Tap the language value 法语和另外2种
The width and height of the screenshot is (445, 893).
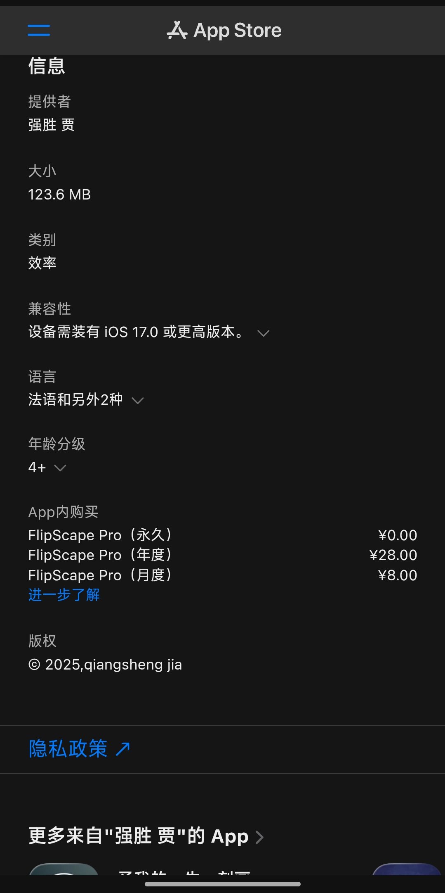point(75,399)
